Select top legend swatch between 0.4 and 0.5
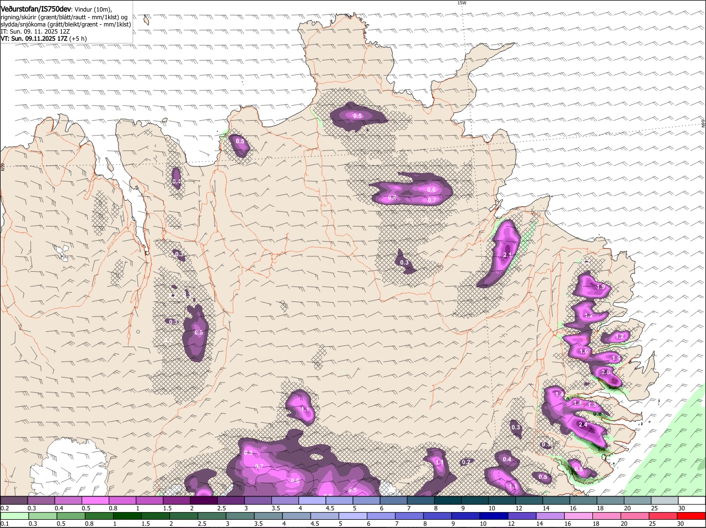Screen dimensions: 706x528 (68, 500)
